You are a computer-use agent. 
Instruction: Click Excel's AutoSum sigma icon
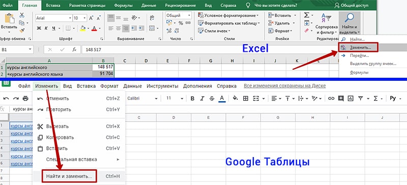click(x=307, y=15)
